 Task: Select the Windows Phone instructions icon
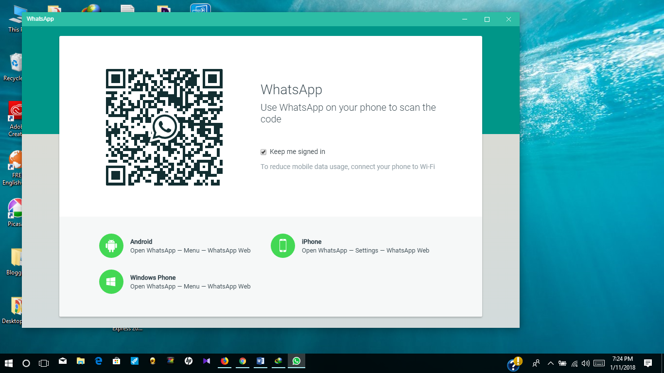pyautogui.click(x=111, y=282)
